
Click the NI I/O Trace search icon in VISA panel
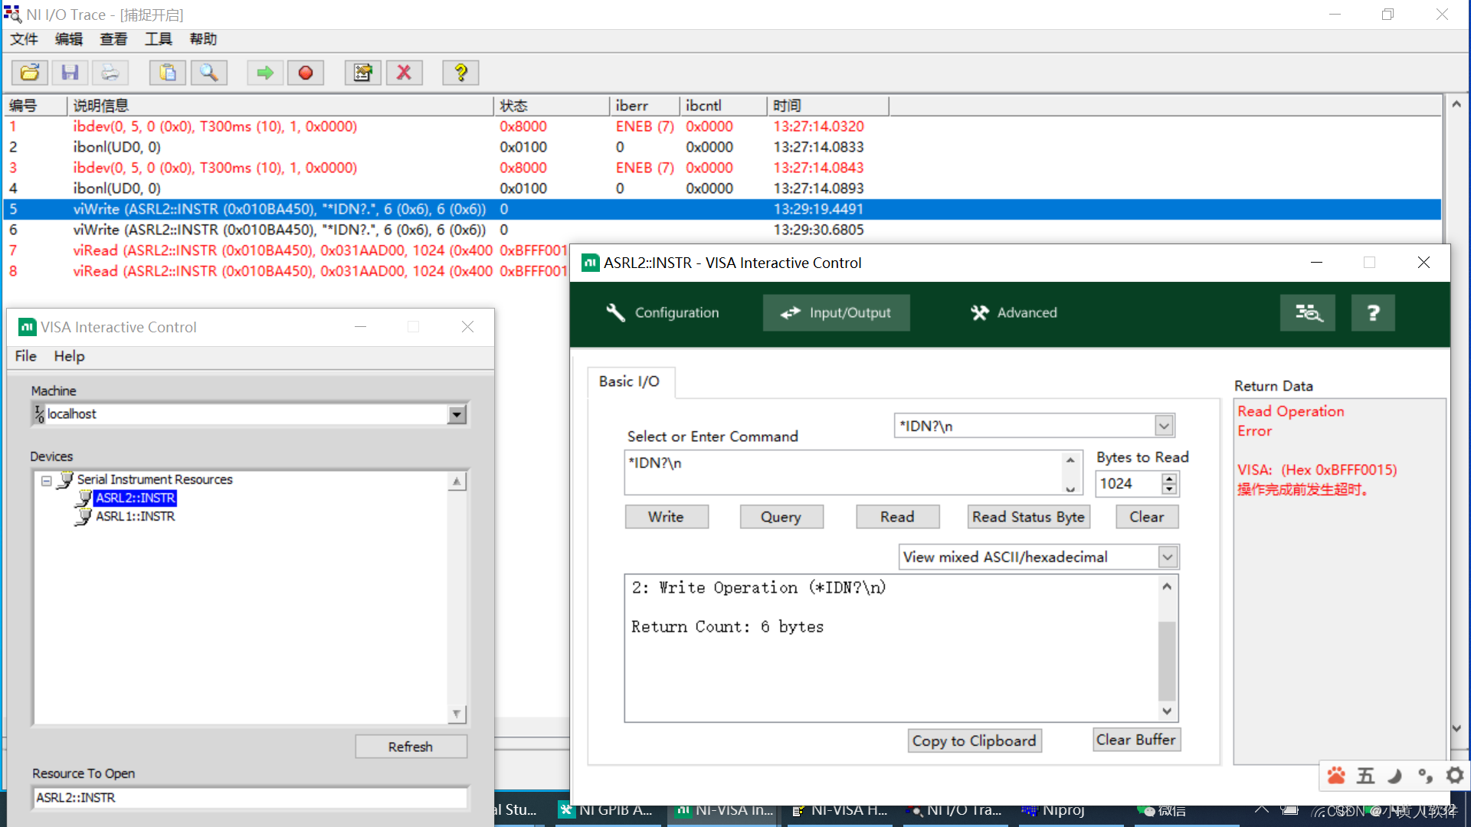pyautogui.click(x=1307, y=312)
